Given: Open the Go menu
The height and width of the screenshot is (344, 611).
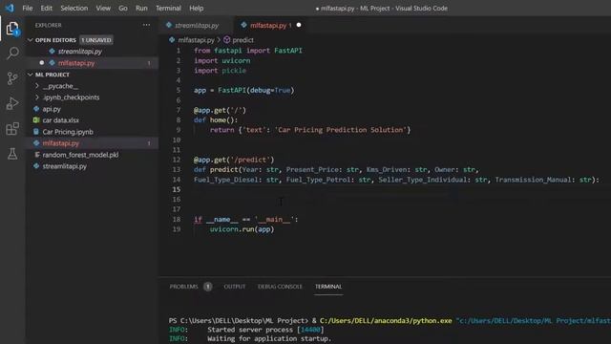Looking at the screenshot, I should [x=123, y=9].
